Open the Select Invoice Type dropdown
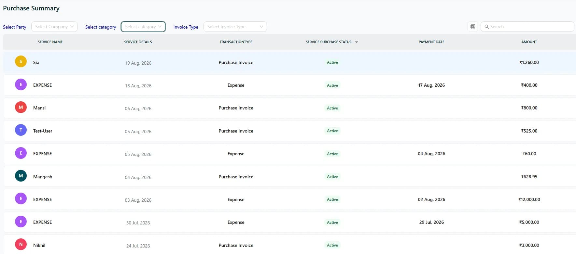 coord(235,27)
